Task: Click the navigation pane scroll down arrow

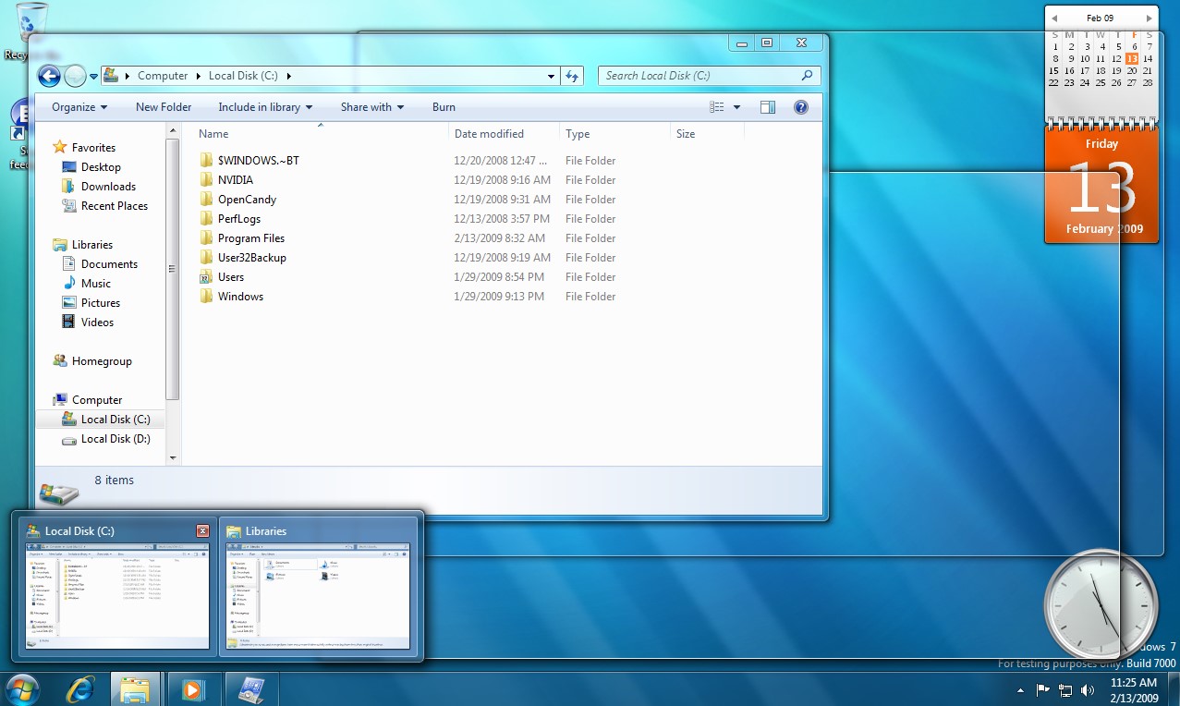Action: [172, 457]
